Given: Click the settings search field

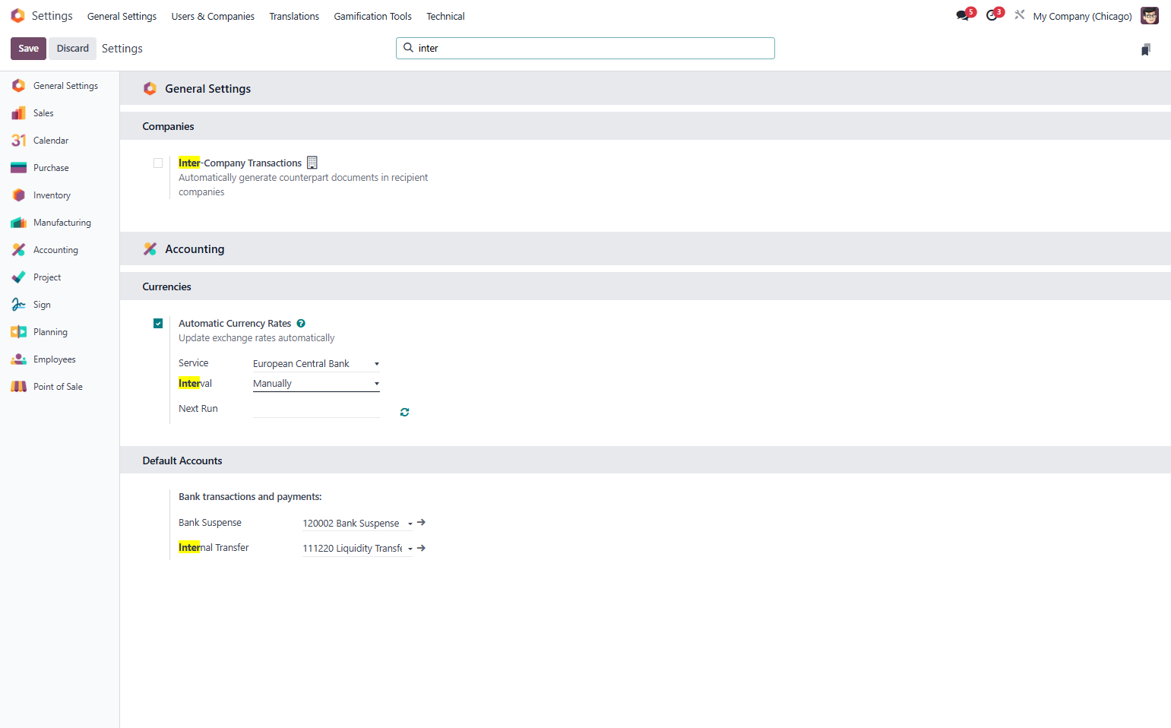Looking at the screenshot, I should click(x=585, y=48).
